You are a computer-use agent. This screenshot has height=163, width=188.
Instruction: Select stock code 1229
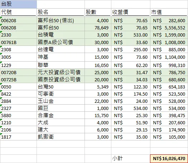coord(19,65)
